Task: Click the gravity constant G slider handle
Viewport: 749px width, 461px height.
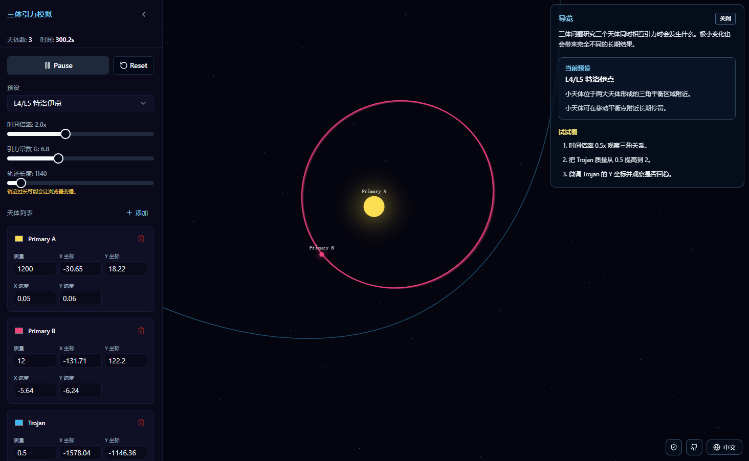Action: pos(58,158)
